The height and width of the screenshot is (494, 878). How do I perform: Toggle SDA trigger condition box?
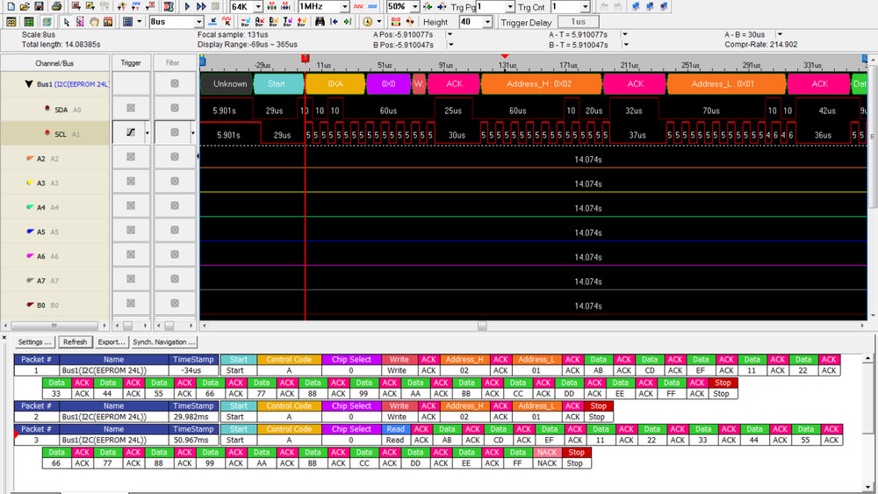click(x=131, y=108)
